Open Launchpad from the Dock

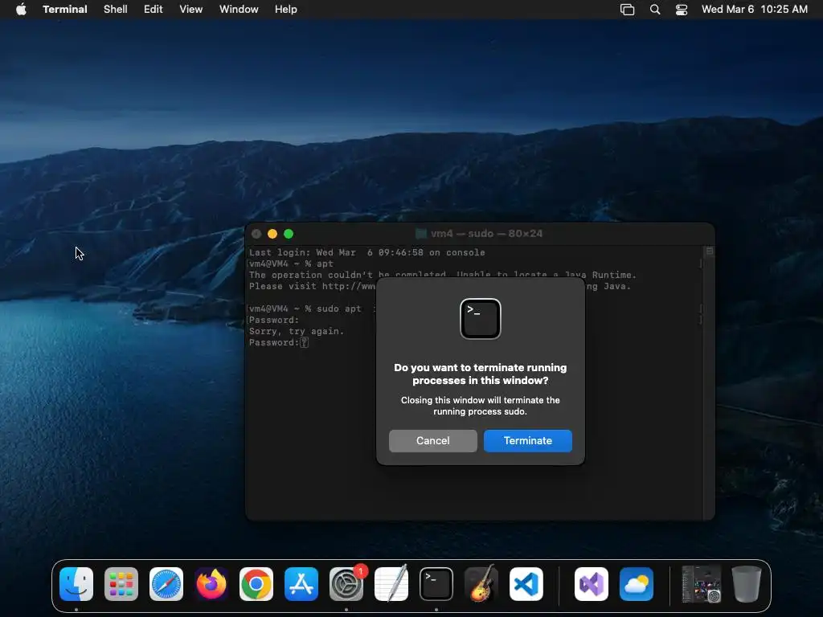click(x=121, y=584)
